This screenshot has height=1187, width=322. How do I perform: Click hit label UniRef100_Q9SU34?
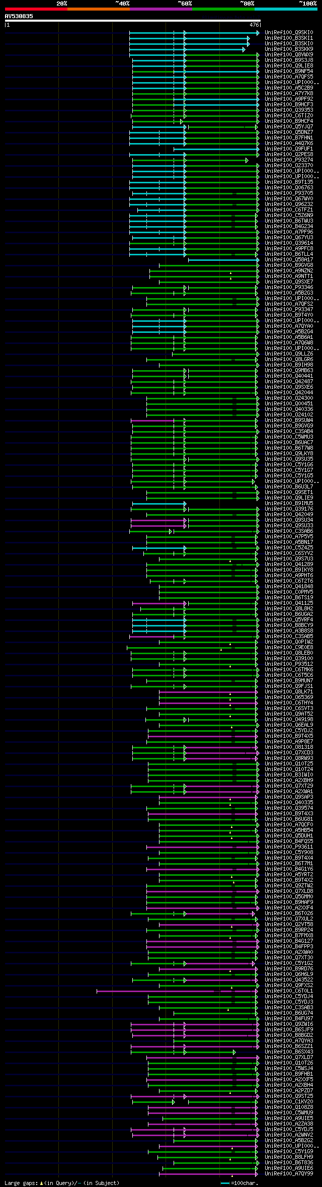289,520
